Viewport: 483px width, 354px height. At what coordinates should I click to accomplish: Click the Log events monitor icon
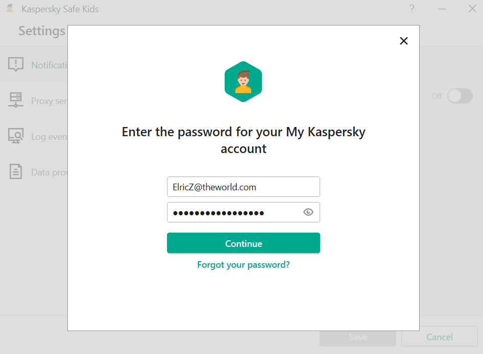[x=16, y=136]
